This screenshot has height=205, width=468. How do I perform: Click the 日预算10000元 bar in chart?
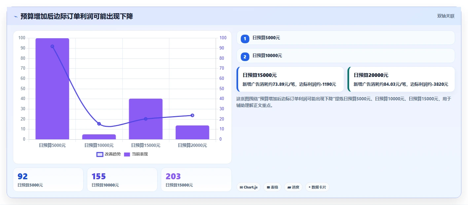click(x=99, y=137)
